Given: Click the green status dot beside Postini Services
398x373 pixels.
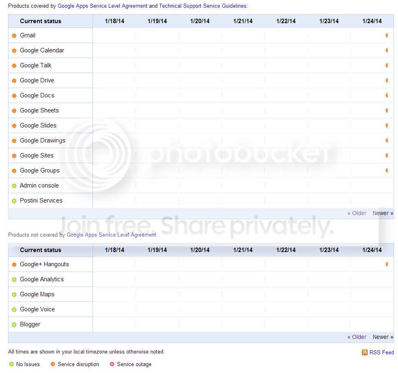Looking at the screenshot, I should coord(14,201).
